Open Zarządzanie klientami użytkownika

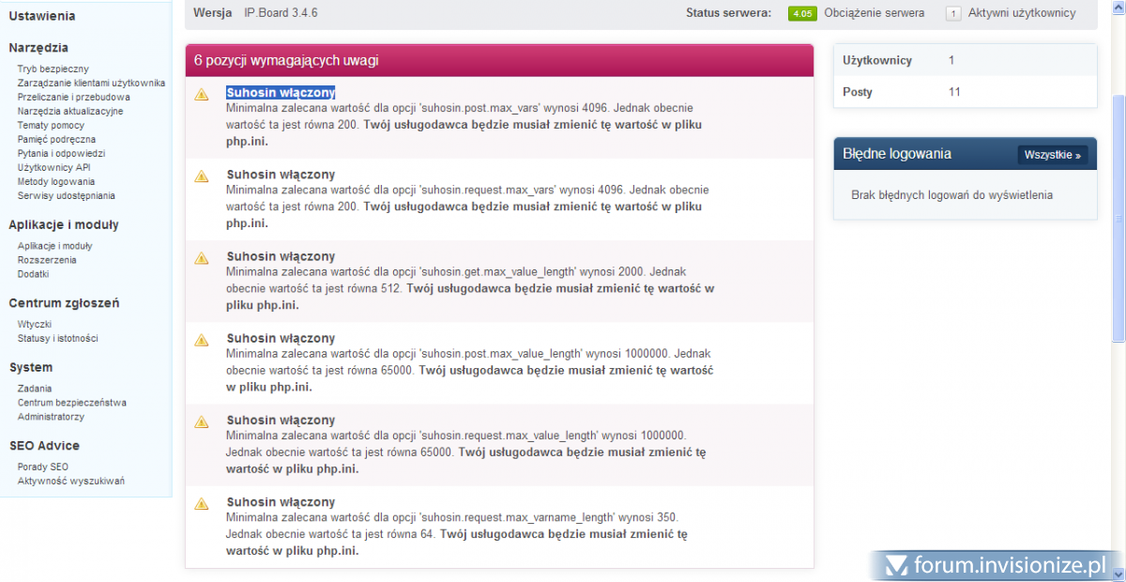point(91,83)
